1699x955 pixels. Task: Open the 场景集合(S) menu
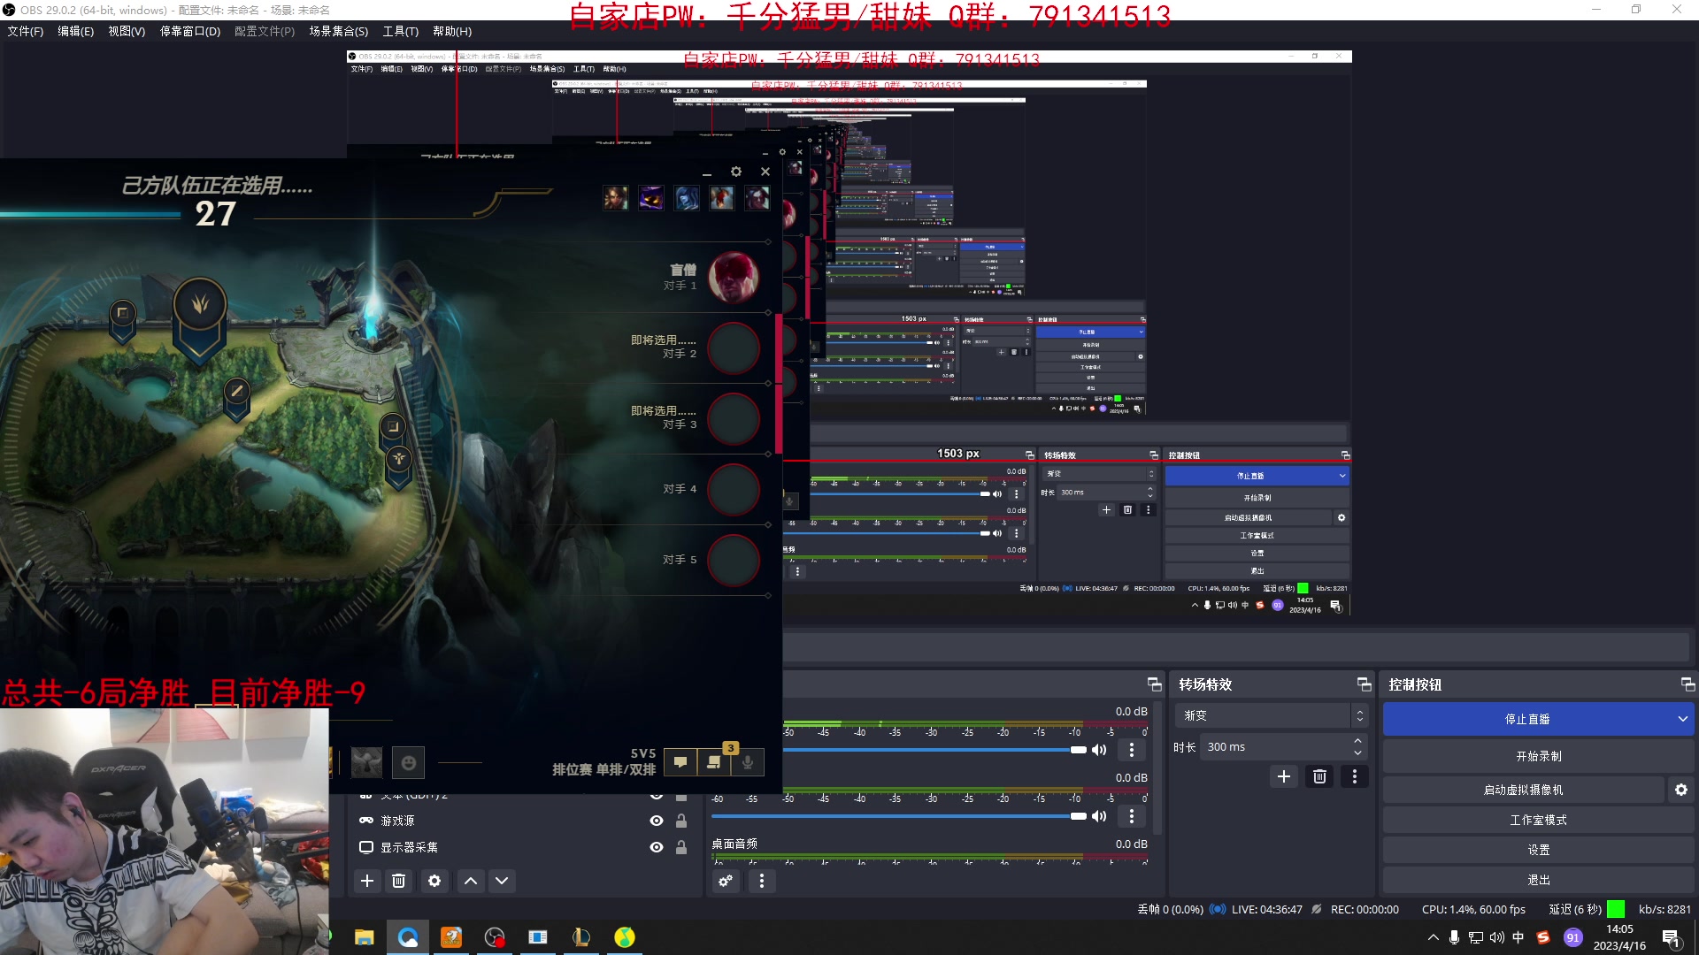(339, 31)
